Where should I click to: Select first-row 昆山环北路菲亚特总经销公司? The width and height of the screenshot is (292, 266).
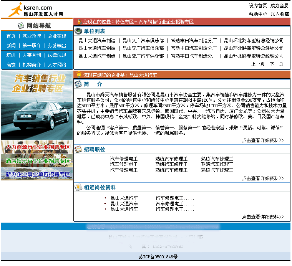[254, 41]
